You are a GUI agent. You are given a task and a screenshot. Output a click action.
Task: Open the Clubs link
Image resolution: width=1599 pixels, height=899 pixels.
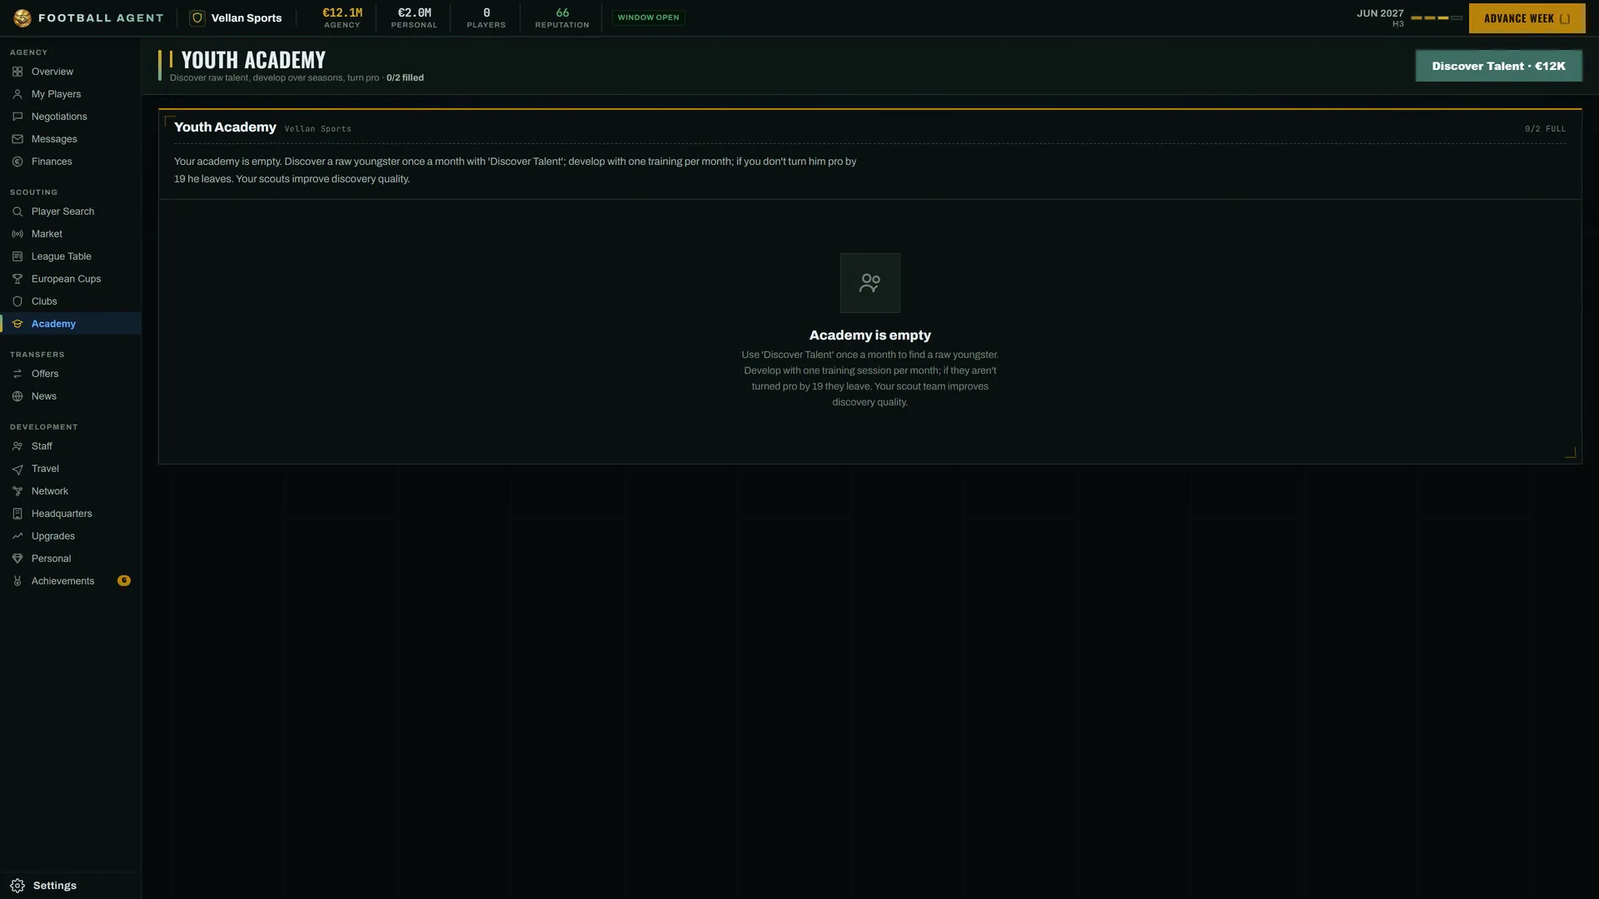[x=71, y=301]
